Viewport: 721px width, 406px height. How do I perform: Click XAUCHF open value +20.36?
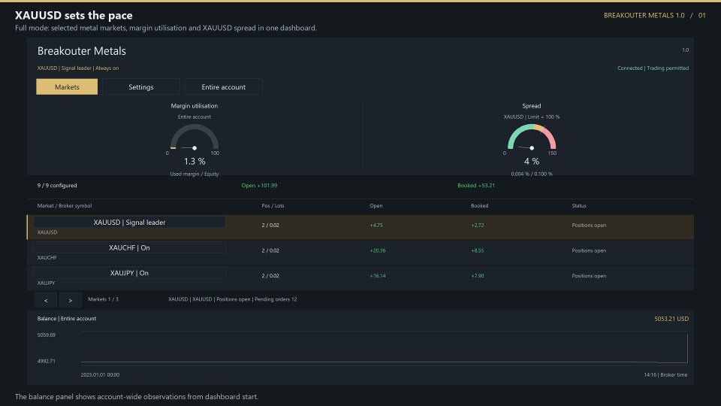(378, 250)
